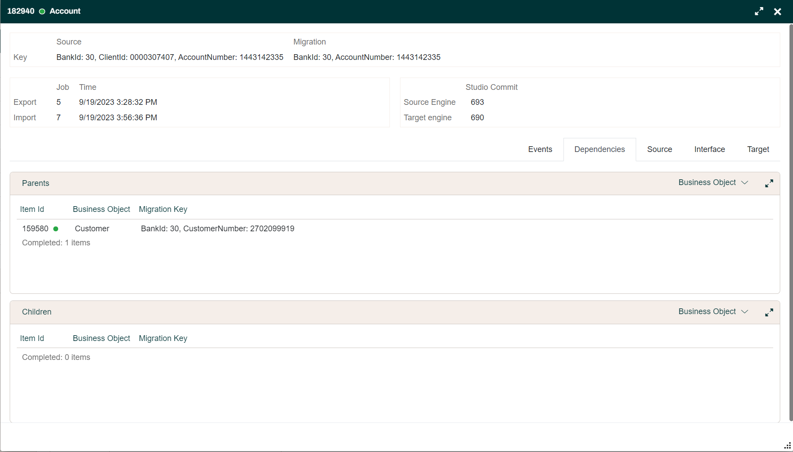The height and width of the screenshot is (452, 793).
Task: Click the Account title in the header bar
Action: (65, 11)
